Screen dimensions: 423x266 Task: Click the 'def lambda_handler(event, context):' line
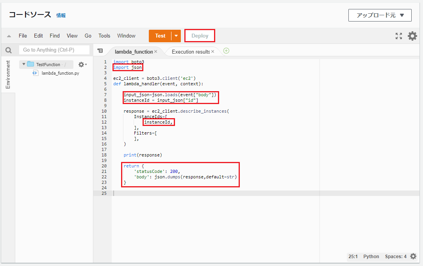coord(158,84)
